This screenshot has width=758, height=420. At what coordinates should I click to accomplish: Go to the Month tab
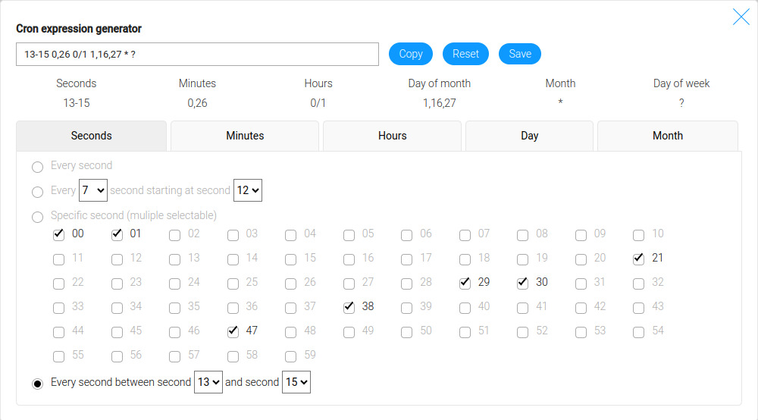[x=667, y=136]
